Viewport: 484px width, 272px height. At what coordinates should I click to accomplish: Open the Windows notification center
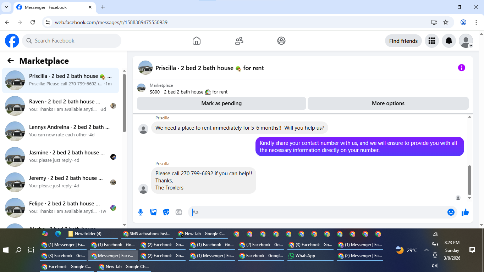tap(472, 250)
